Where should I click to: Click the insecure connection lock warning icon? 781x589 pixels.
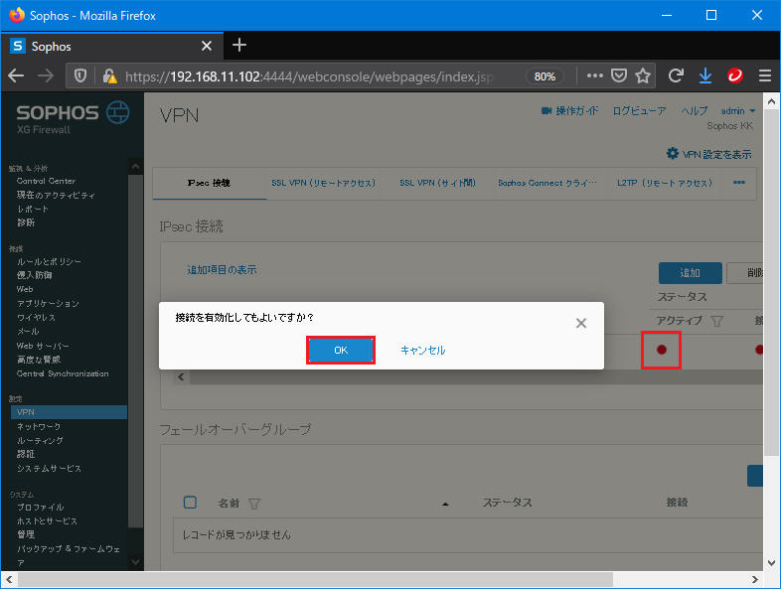[109, 75]
